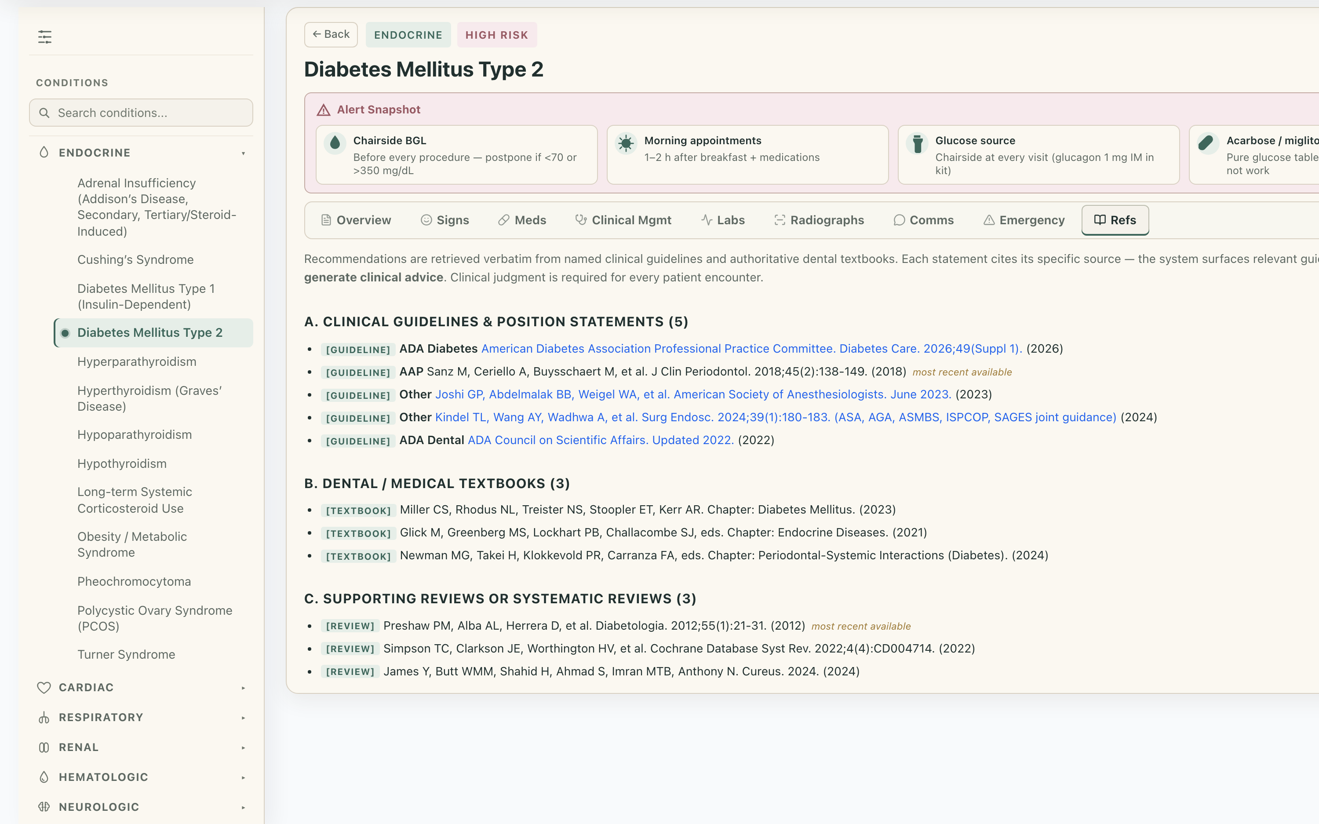Open the Emergency tab

pyautogui.click(x=1024, y=220)
